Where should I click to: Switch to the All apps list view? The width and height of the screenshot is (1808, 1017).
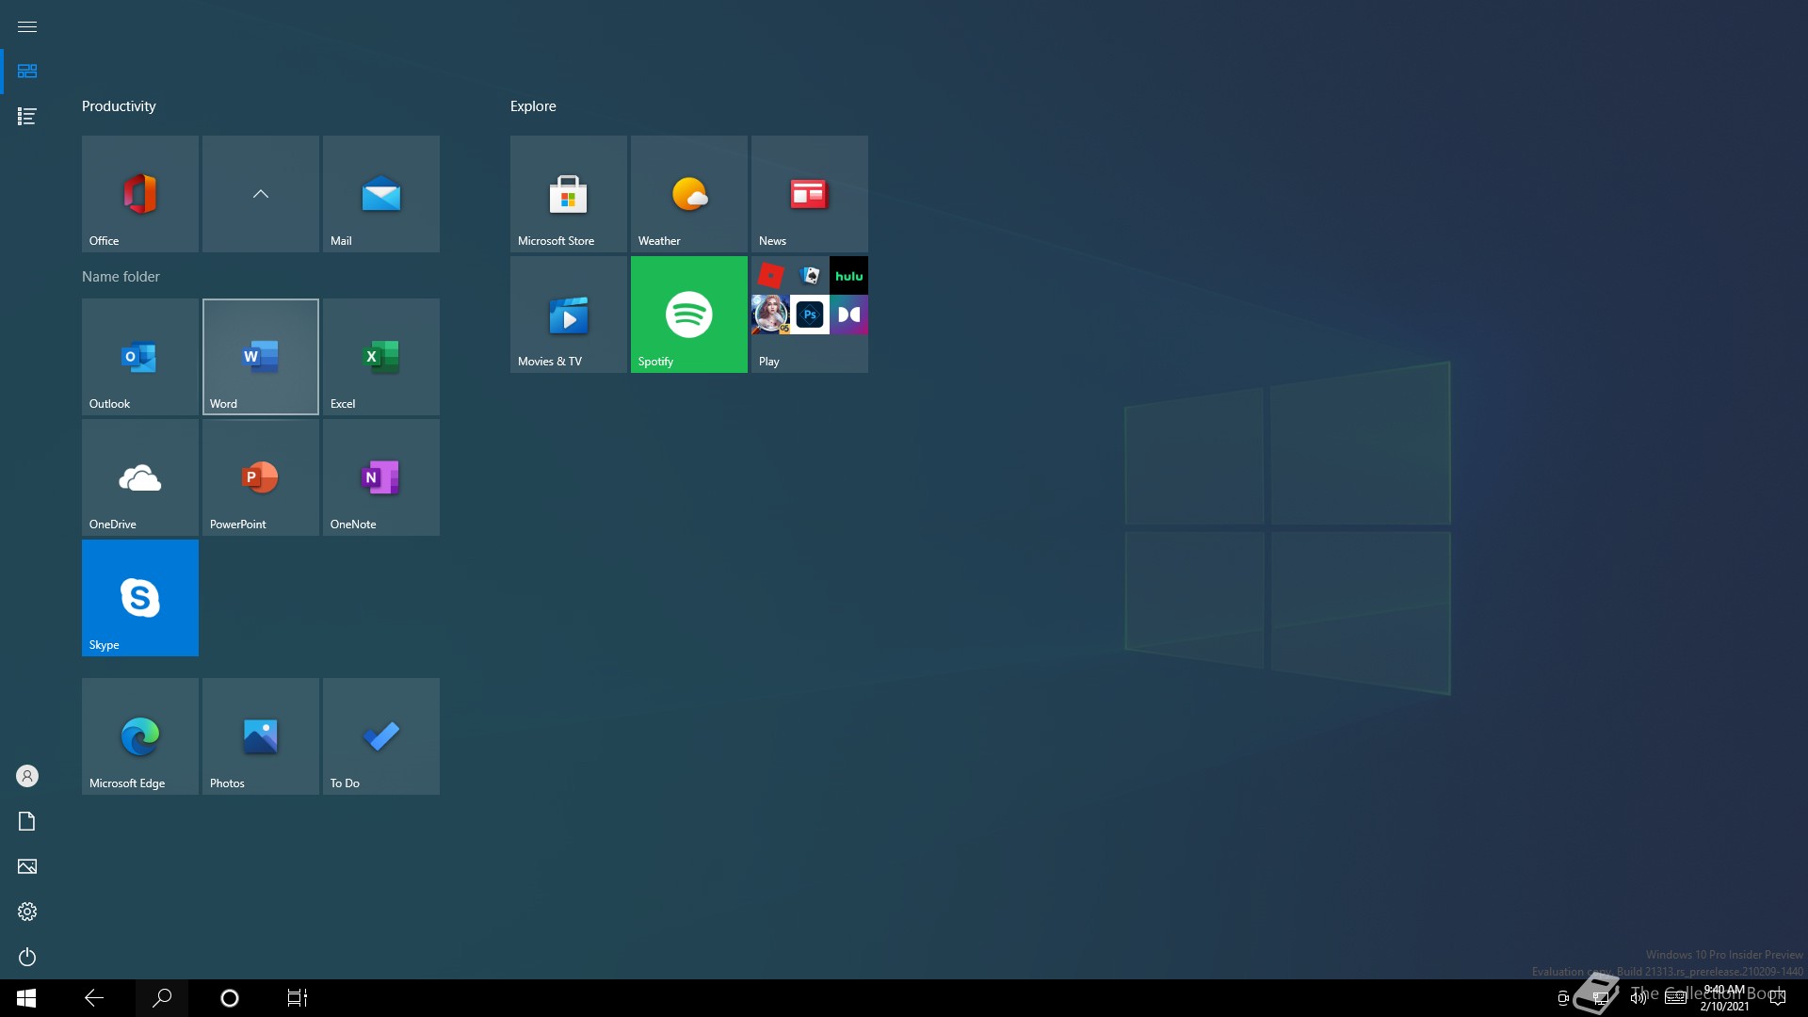[27, 117]
